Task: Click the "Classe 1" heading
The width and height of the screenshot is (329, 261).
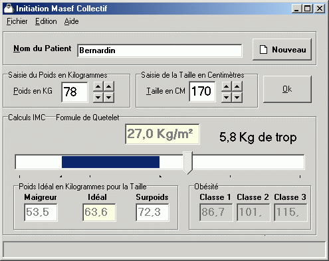Action: (x=215, y=197)
